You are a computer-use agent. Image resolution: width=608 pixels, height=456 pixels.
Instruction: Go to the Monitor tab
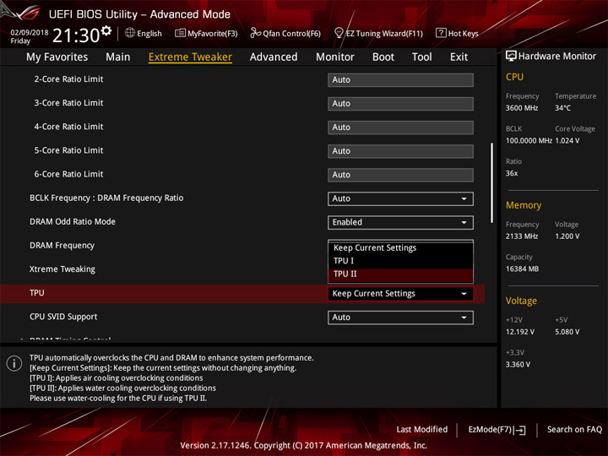click(x=335, y=57)
